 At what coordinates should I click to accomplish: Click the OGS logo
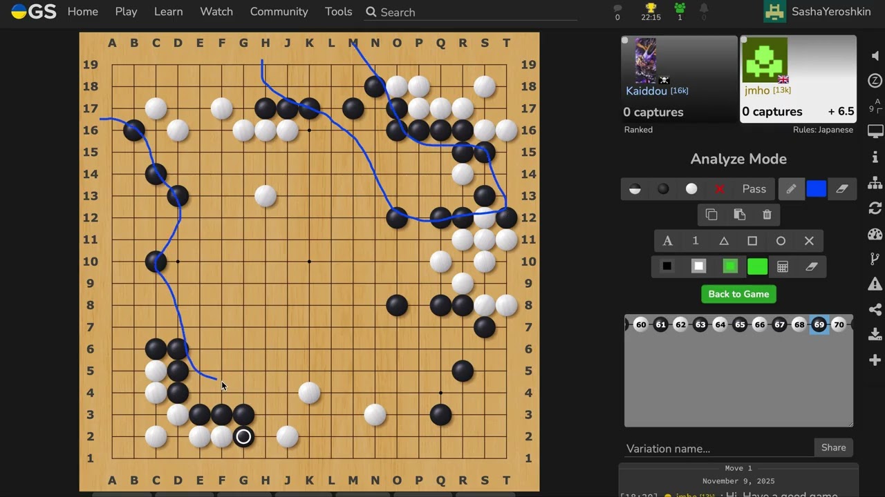34,11
